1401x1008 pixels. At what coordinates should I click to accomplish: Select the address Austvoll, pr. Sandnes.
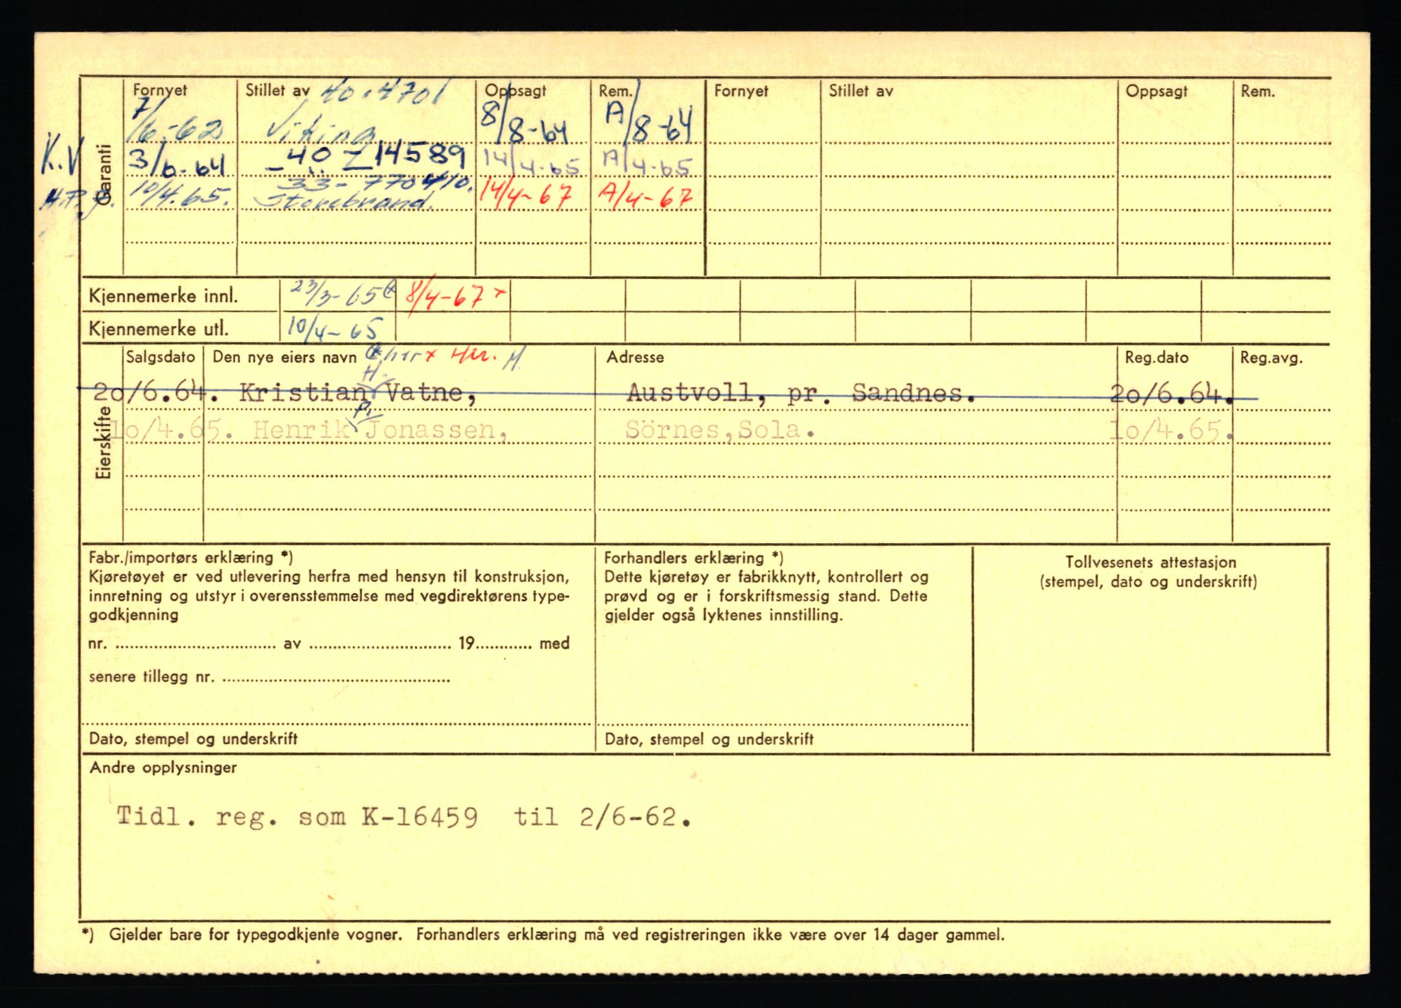pyautogui.click(x=800, y=393)
